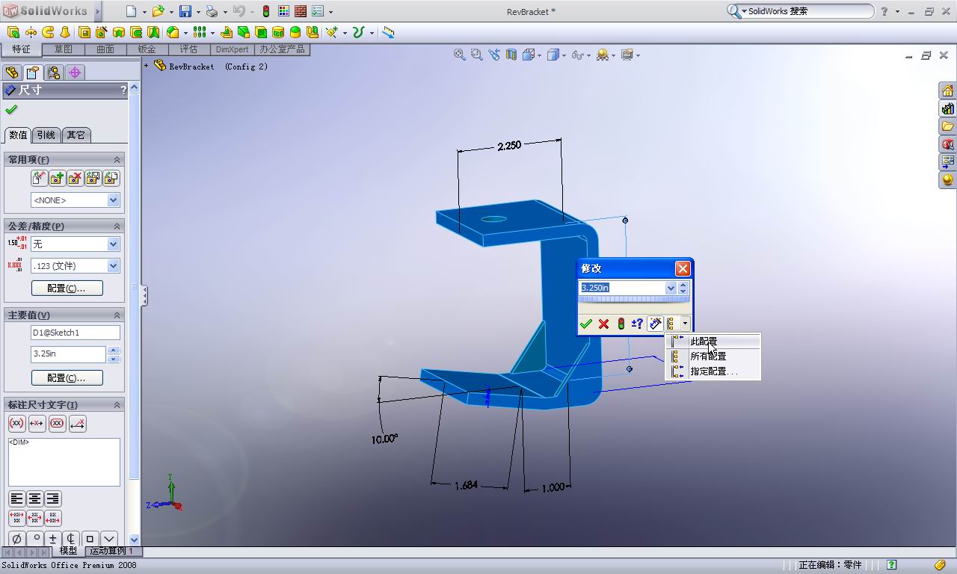
Task: Switch to the 钣金 ribbon tab
Action: pyautogui.click(x=147, y=49)
